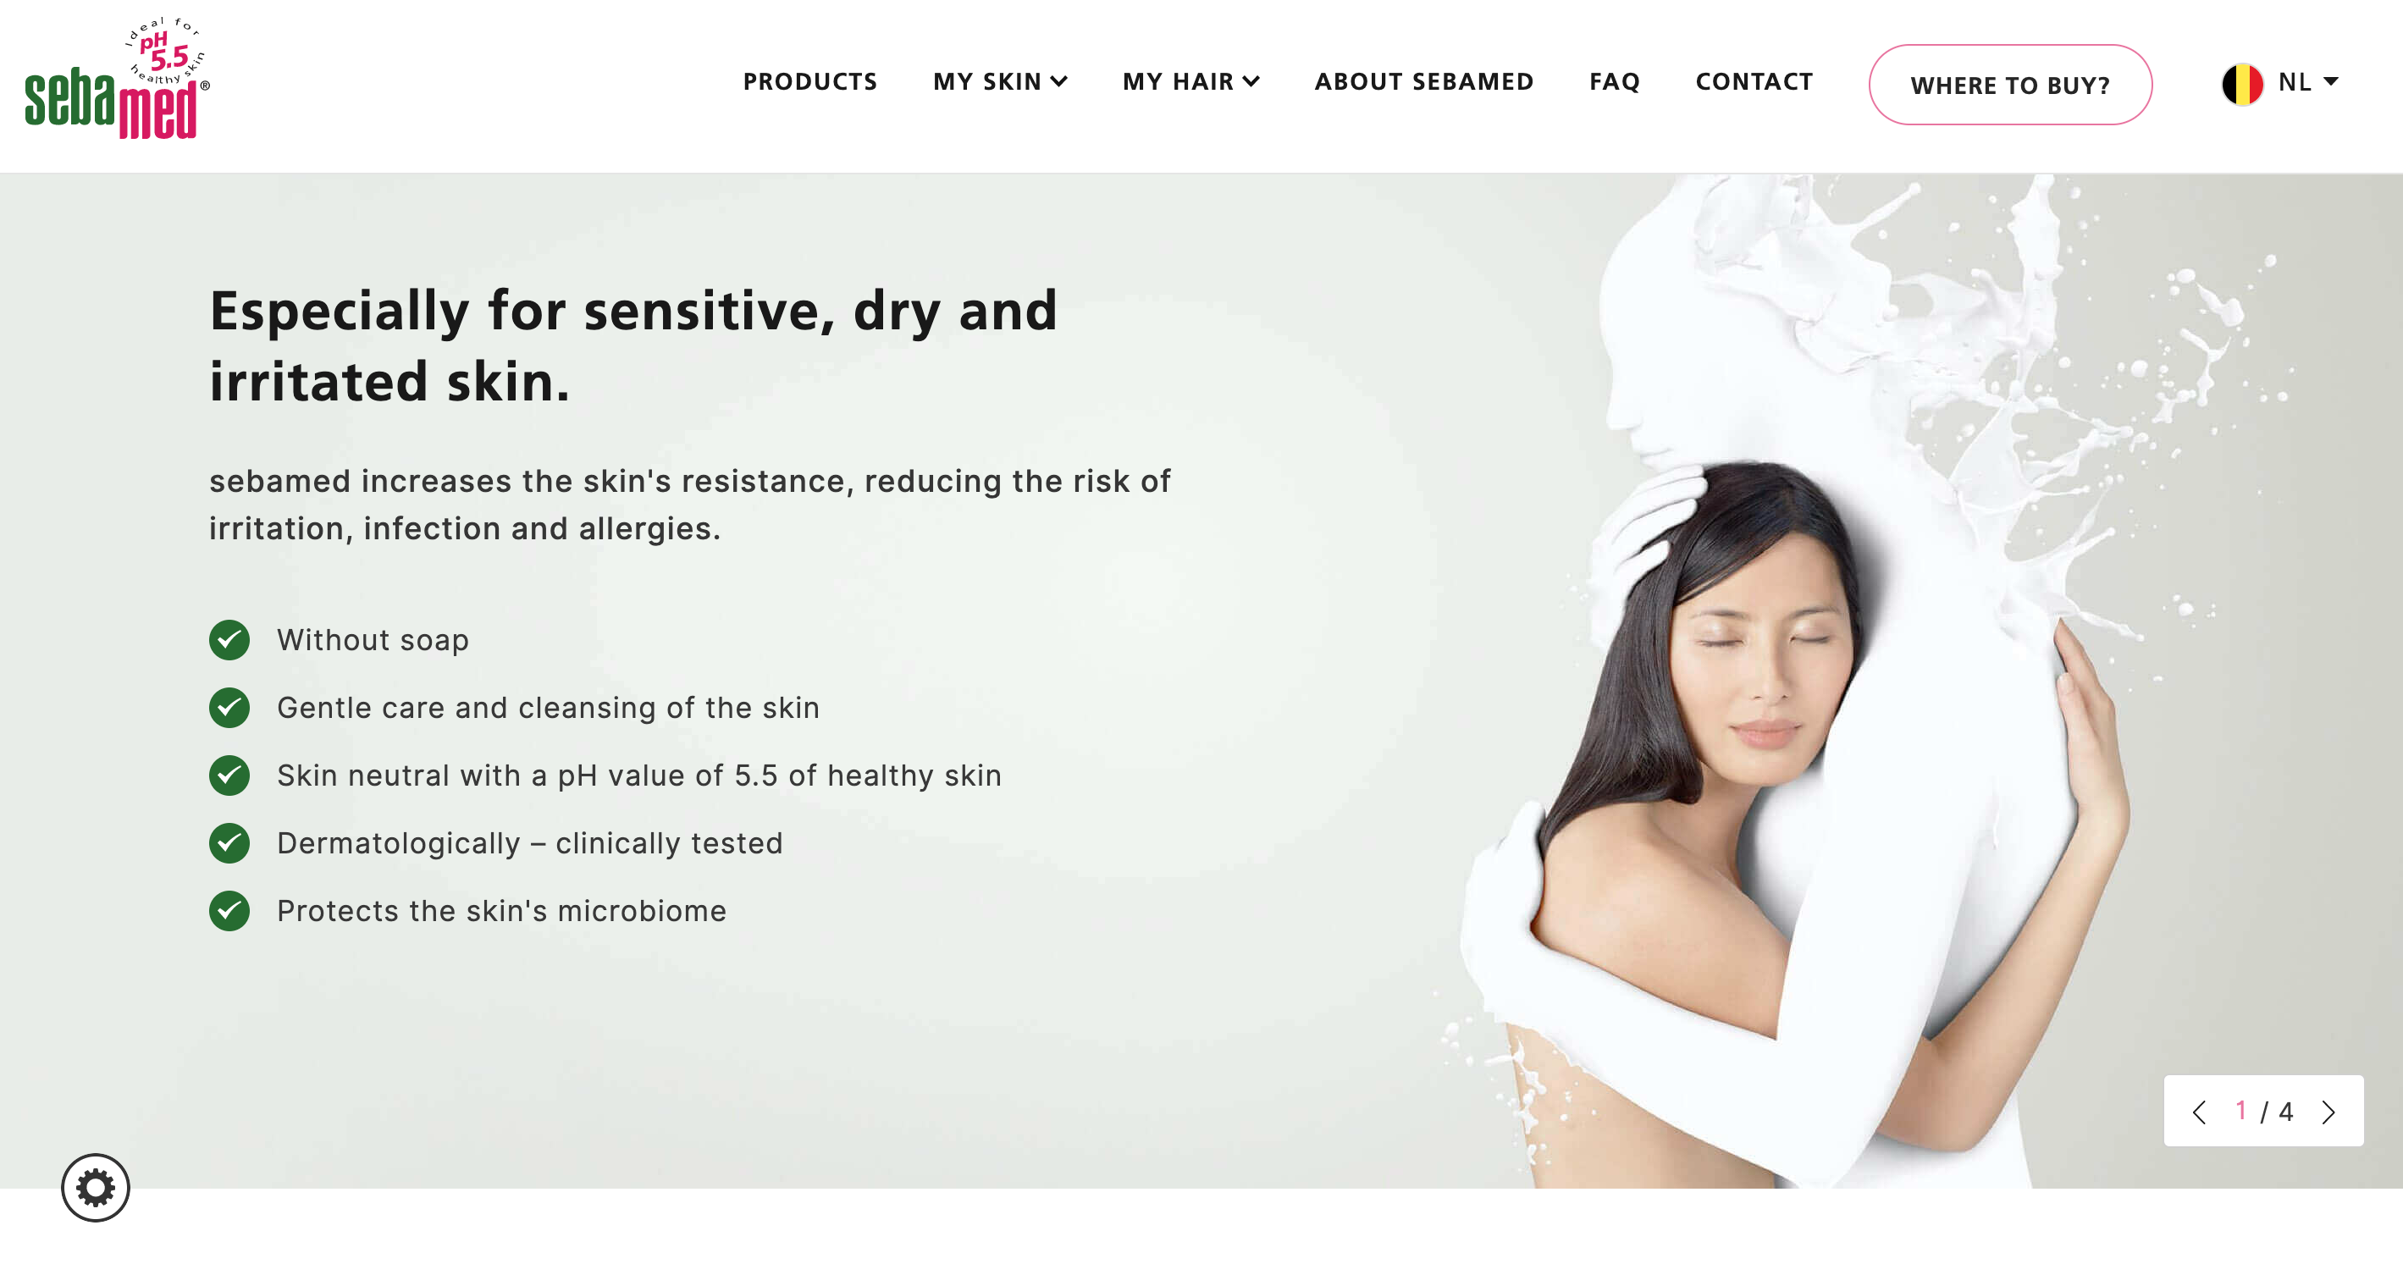
Task: Click checkmark beside Protects the skin's microbiome
Action: click(229, 910)
